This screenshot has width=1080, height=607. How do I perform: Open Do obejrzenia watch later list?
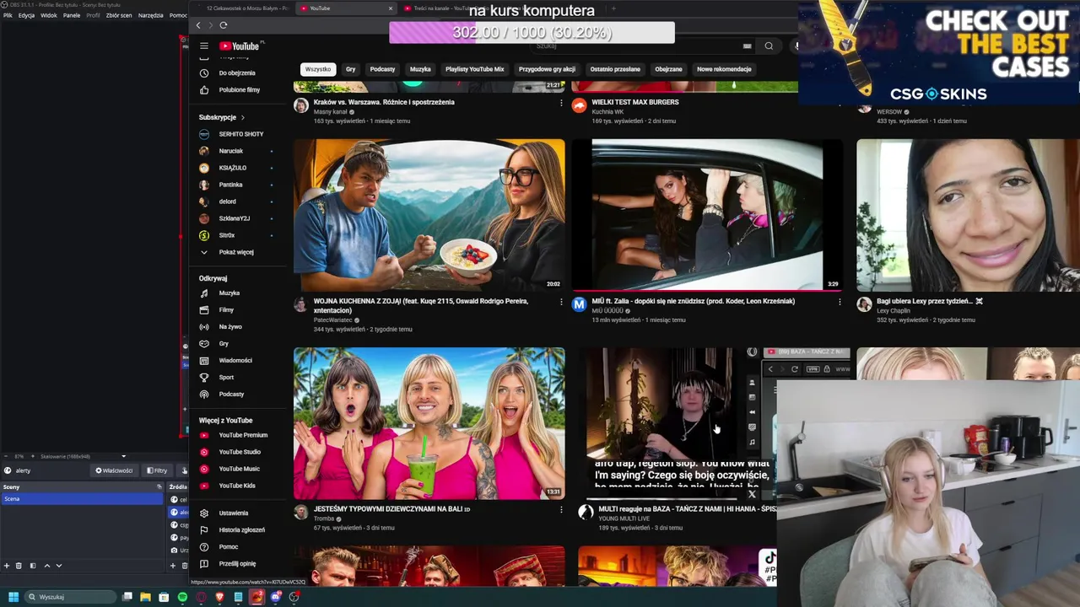coord(236,73)
